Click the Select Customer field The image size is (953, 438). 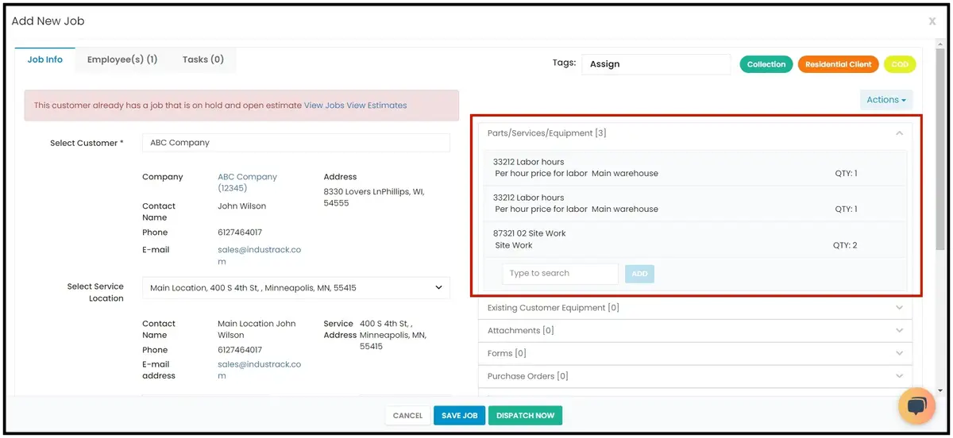pos(295,143)
